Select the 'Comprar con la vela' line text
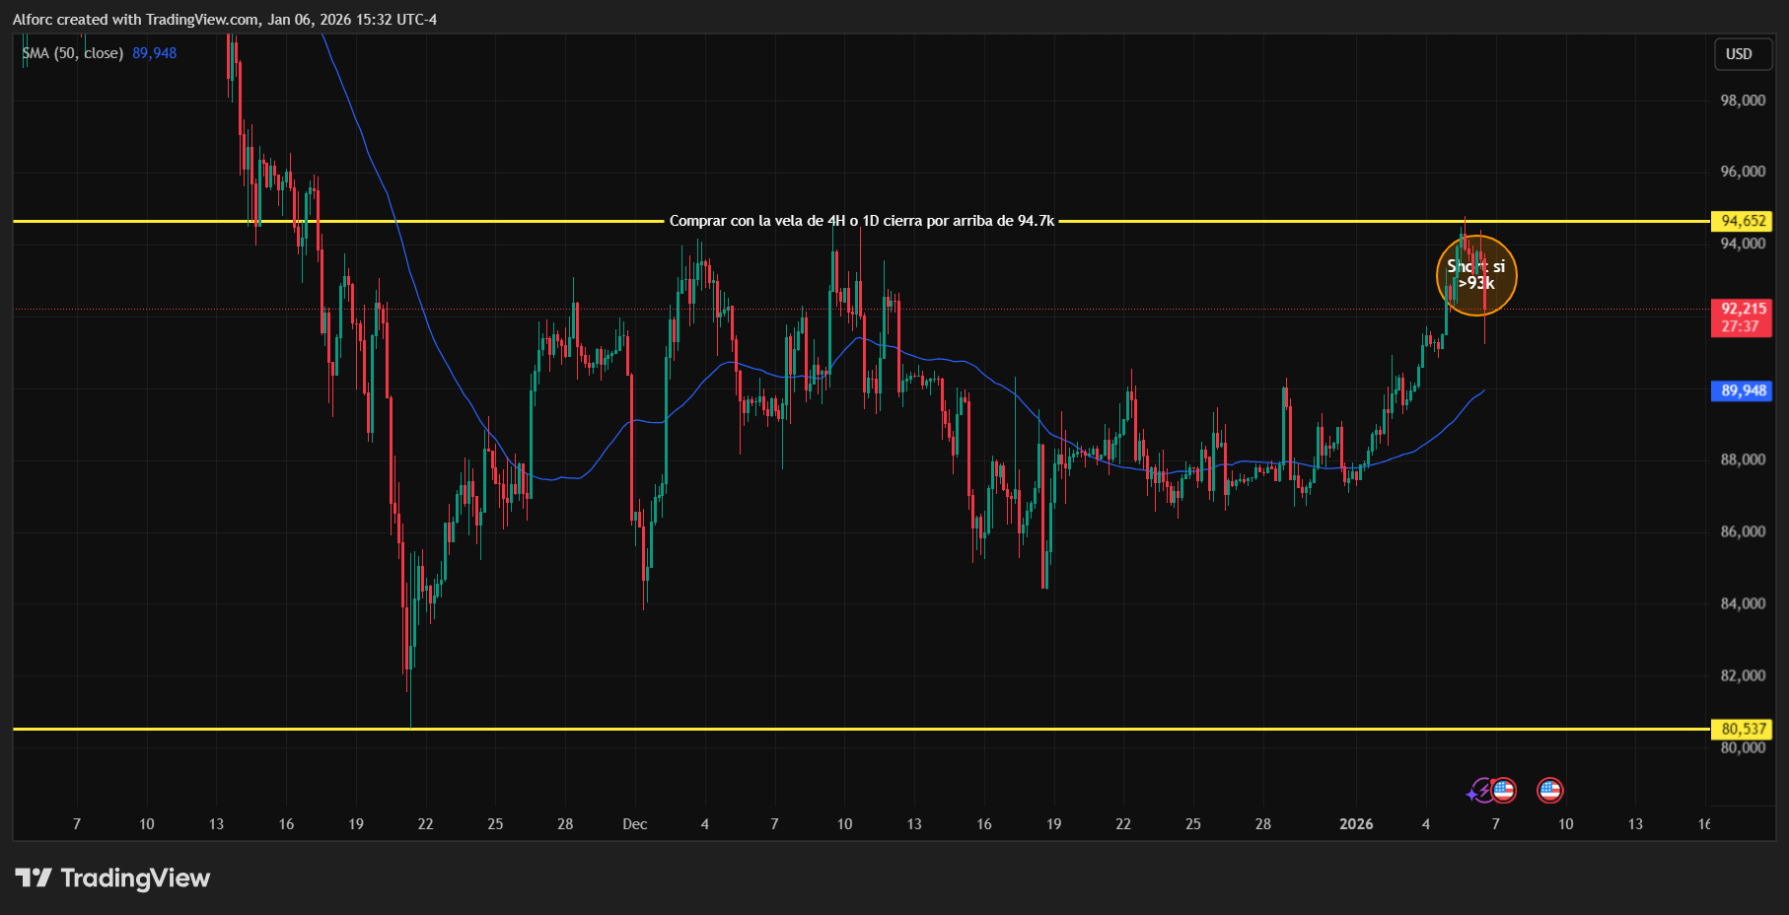This screenshot has height=915, width=1789. click(x=862, y=221)
